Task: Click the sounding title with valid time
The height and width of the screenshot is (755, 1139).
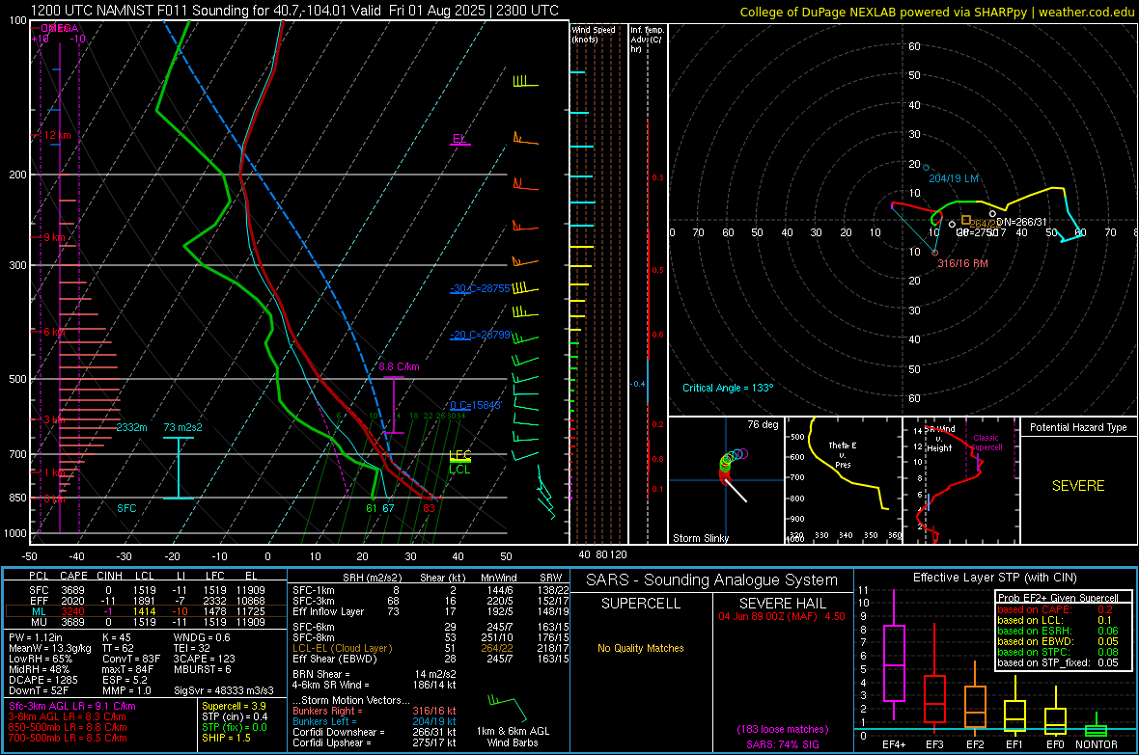Action: tap(295, 11)
